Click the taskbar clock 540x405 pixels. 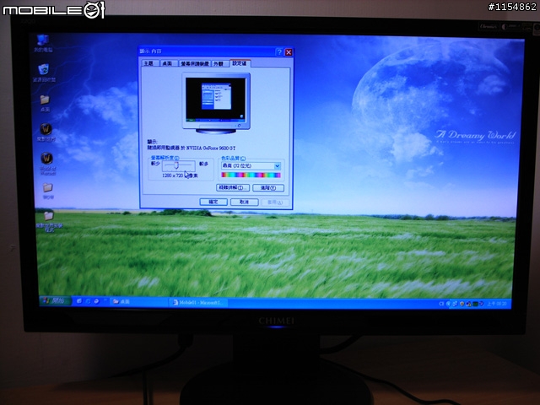pyautogui.click(x=499, y=304)
